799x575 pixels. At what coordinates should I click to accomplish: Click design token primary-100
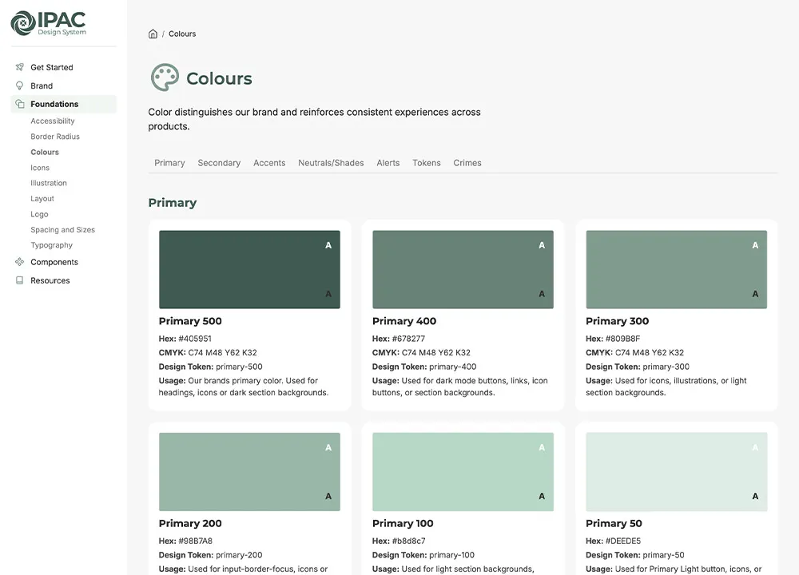452,555
